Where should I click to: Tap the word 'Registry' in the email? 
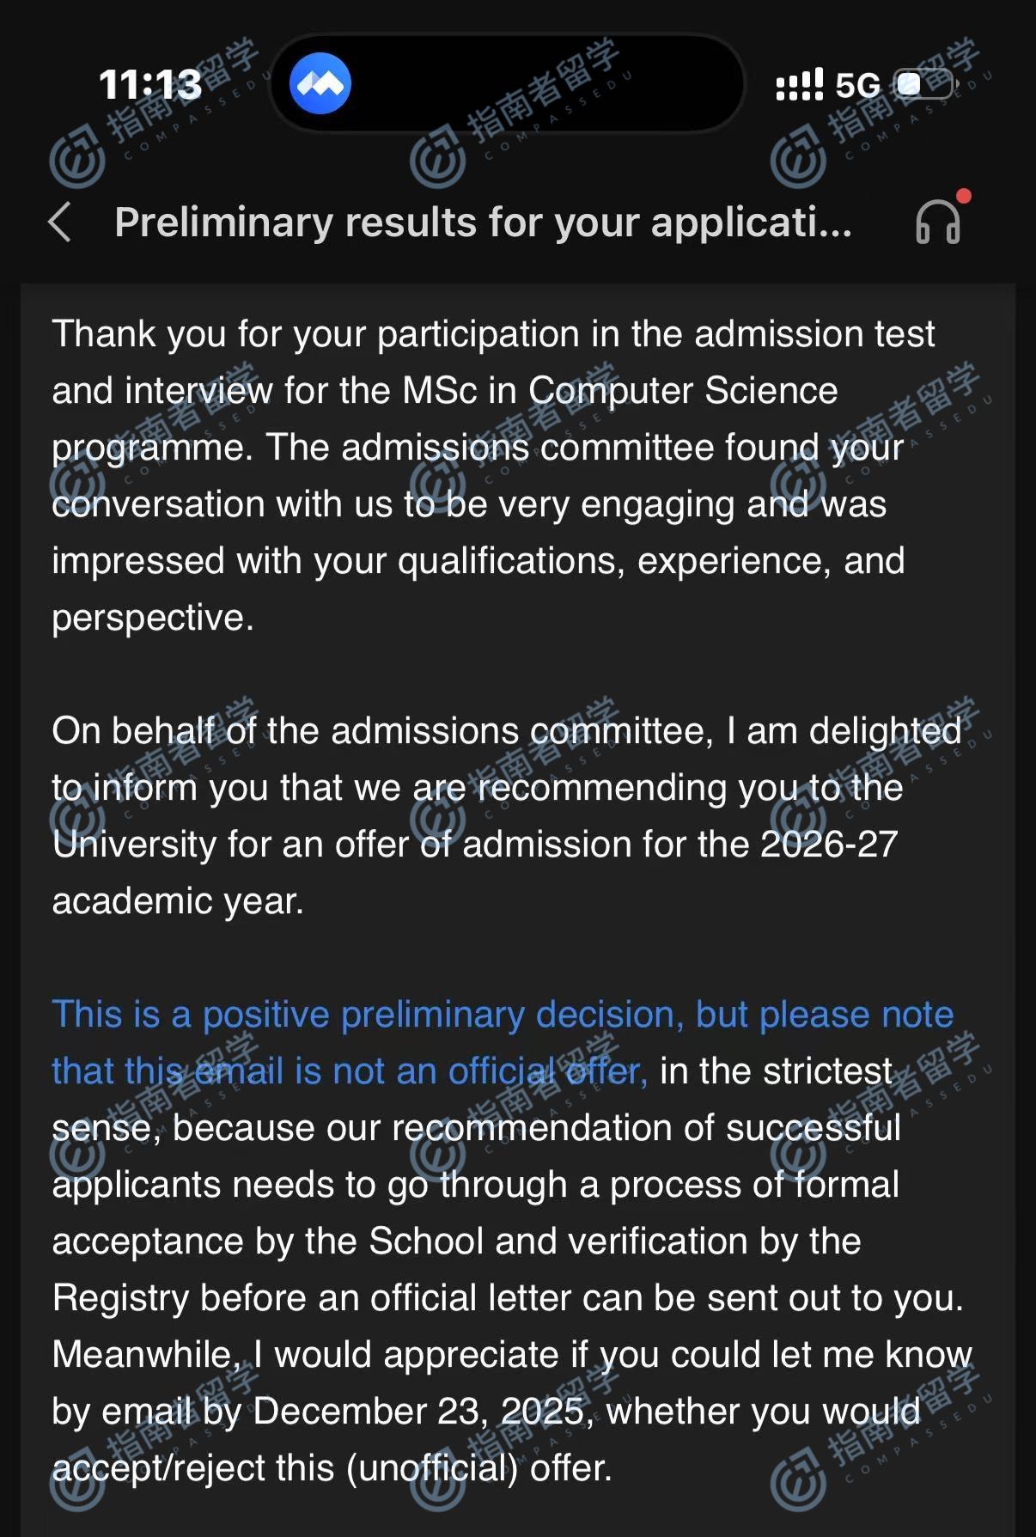[119, 1298]
